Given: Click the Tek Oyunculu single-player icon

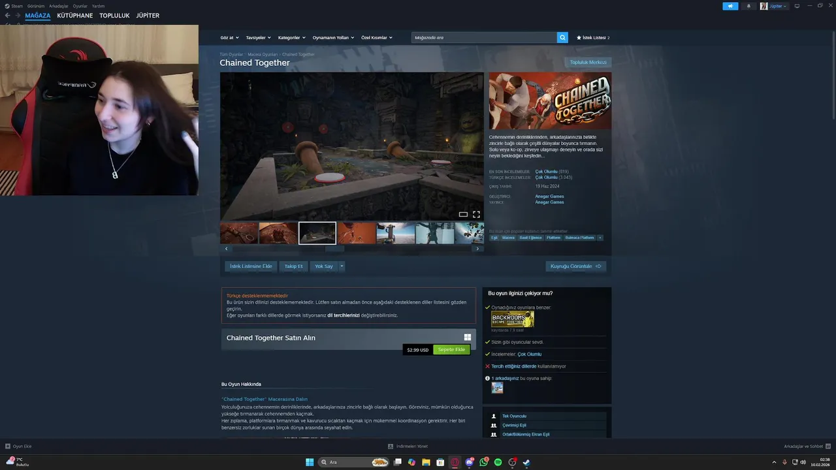Looking at the screenshot, I should tap(494, 416).
